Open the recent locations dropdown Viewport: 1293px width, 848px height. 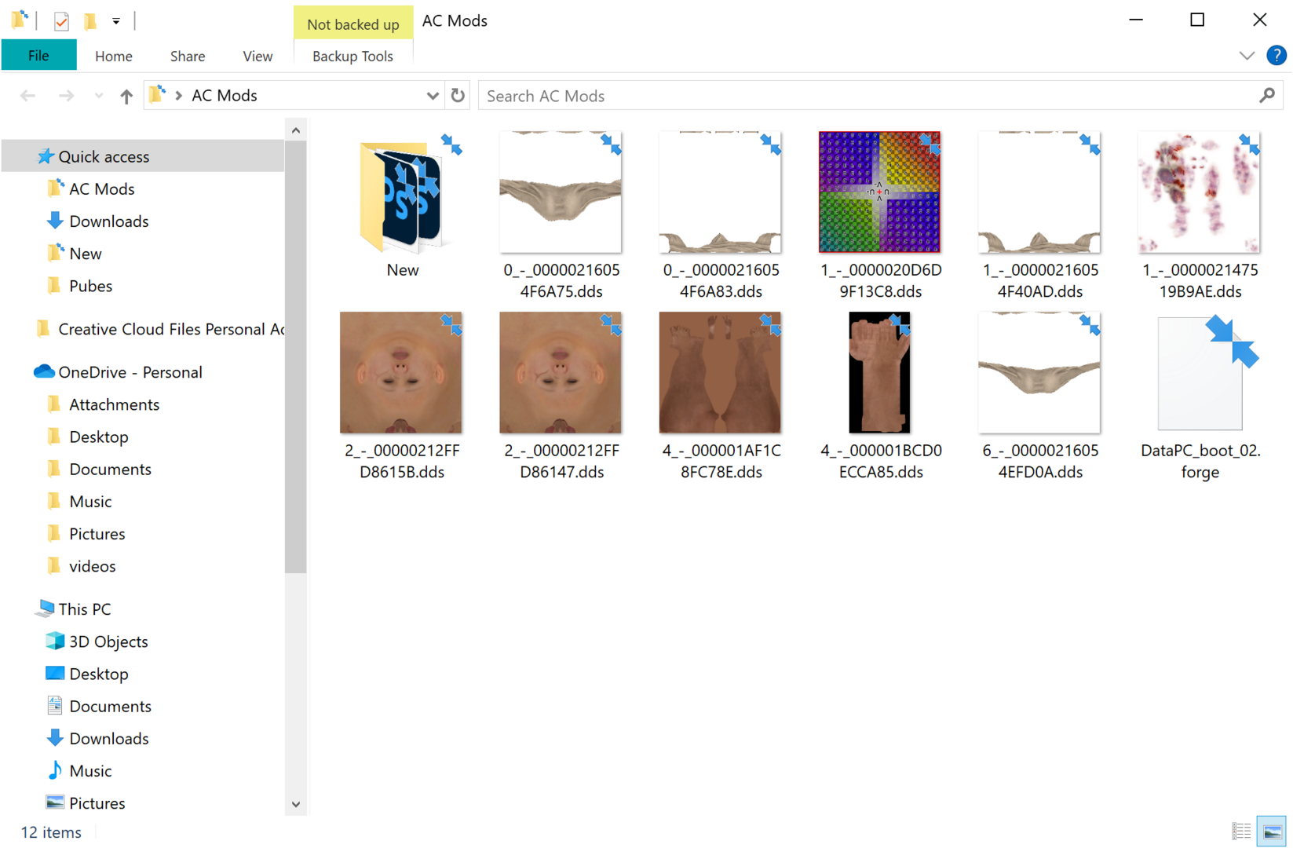click(x=98, y=96)
